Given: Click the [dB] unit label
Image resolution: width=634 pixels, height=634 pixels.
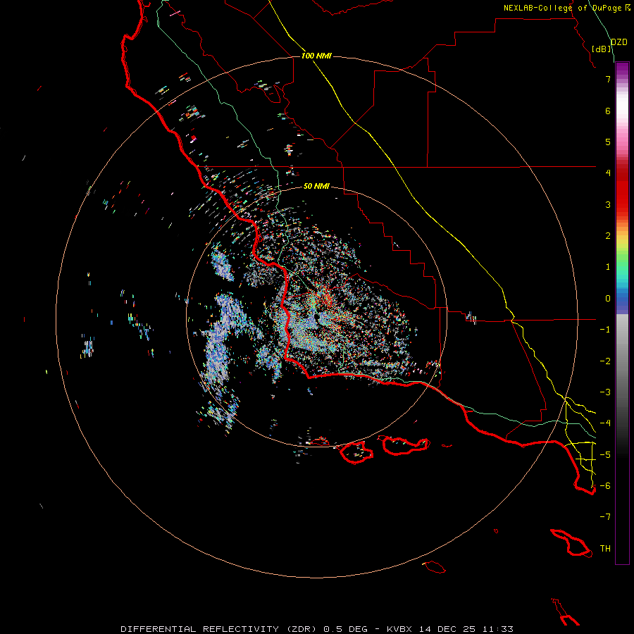Looking at the screenshot, I should click(x=602, y=49).
